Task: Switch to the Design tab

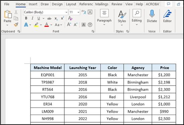Action: pos(57,4)
